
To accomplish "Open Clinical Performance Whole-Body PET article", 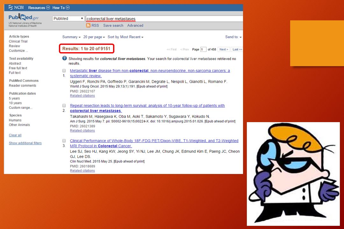I will tap(154, 143).
